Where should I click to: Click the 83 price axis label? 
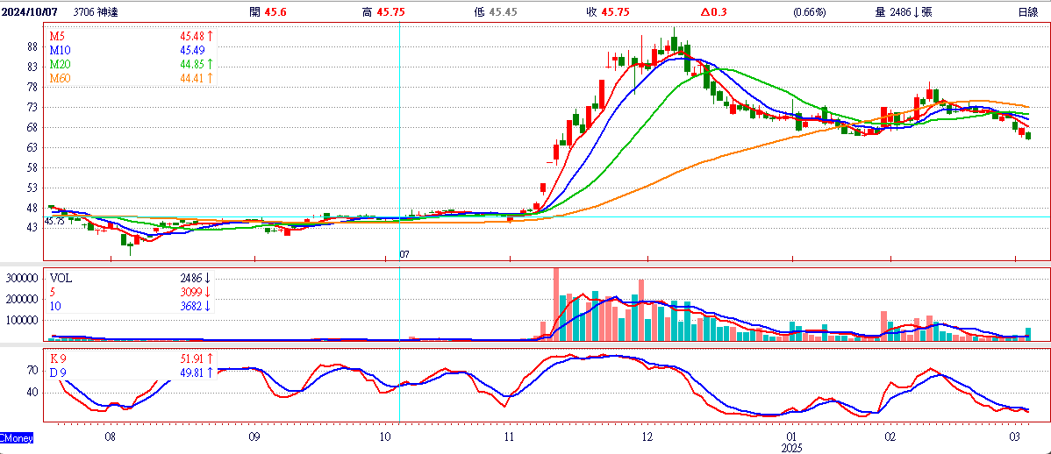[32, 67]
